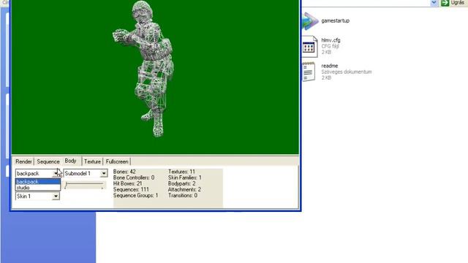Click the slider below the Submodel dropdown

(x=85, y=186)
